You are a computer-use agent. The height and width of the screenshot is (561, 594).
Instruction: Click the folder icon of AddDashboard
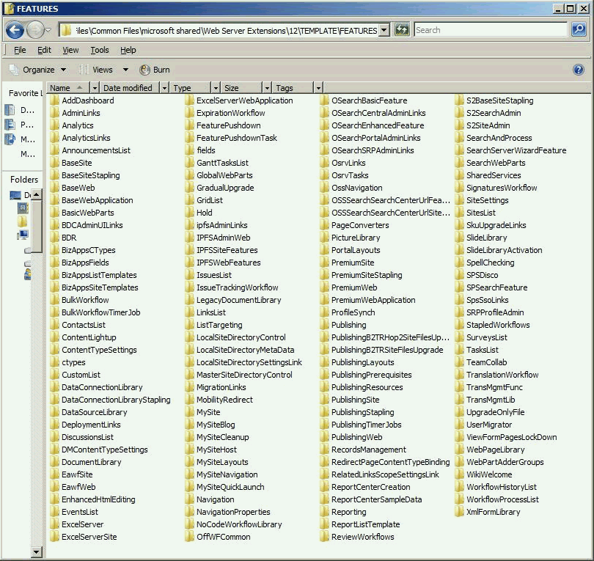coord(55,100)
